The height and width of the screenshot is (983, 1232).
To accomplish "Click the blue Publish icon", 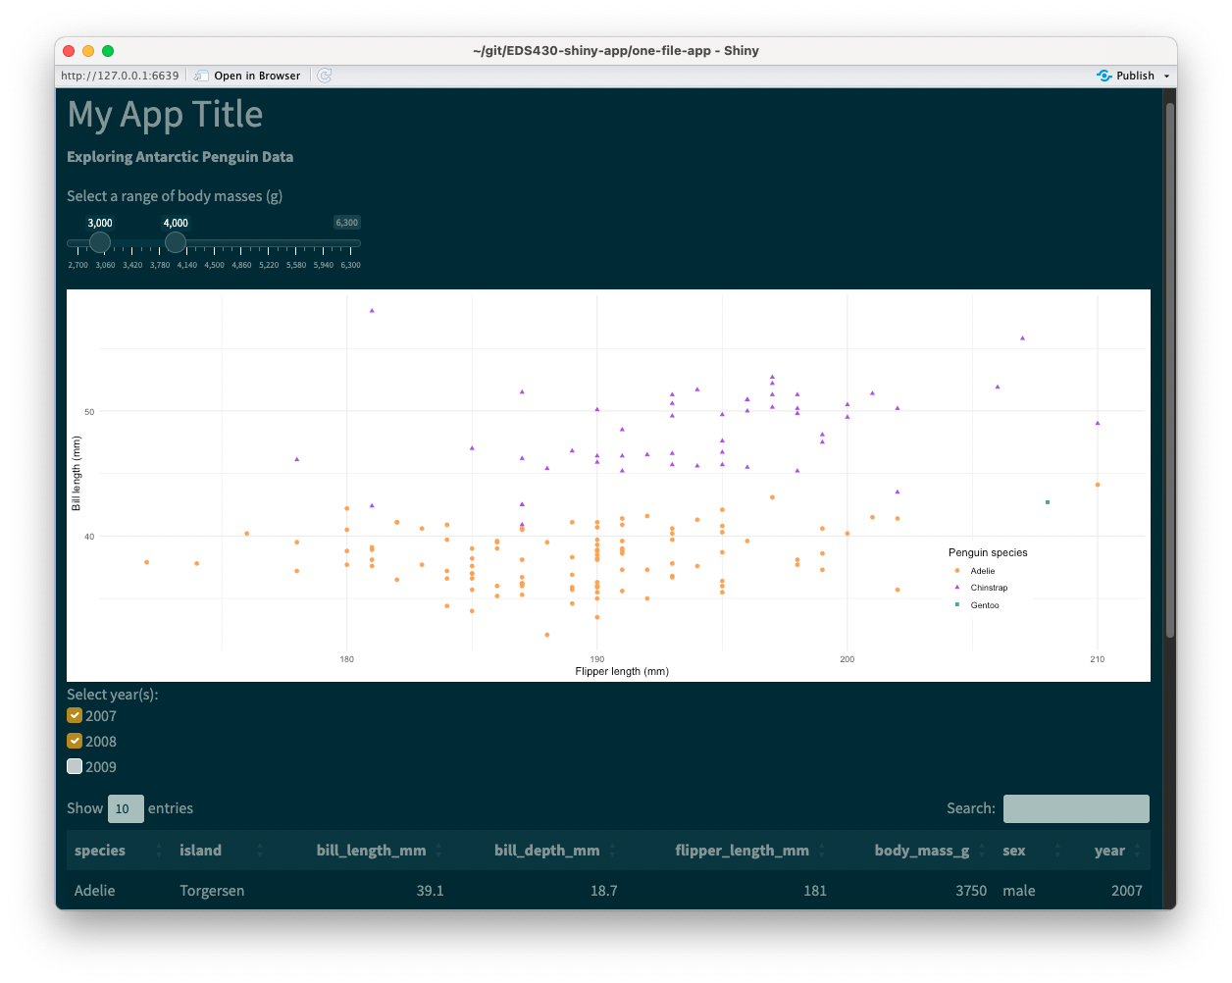I will 1105,76.
